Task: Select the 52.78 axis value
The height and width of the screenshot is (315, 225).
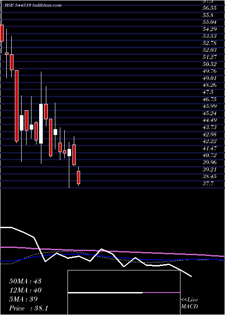Action: (x=210, y=43)
